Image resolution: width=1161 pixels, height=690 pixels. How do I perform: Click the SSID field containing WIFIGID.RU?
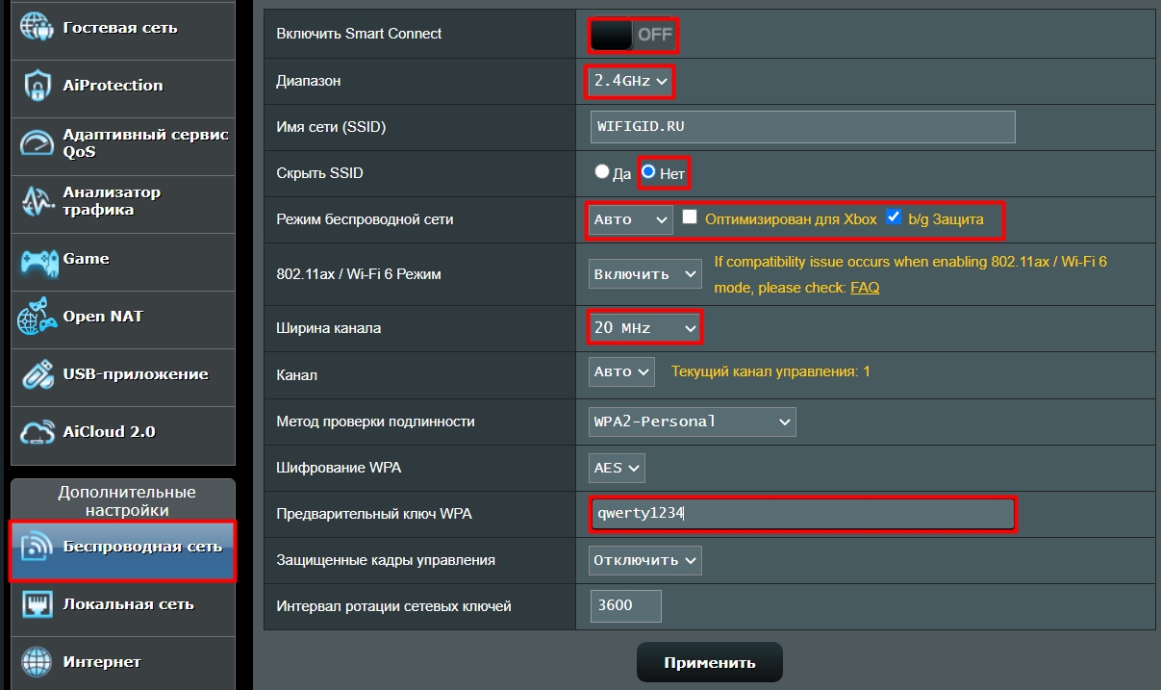tap(802, 127)
